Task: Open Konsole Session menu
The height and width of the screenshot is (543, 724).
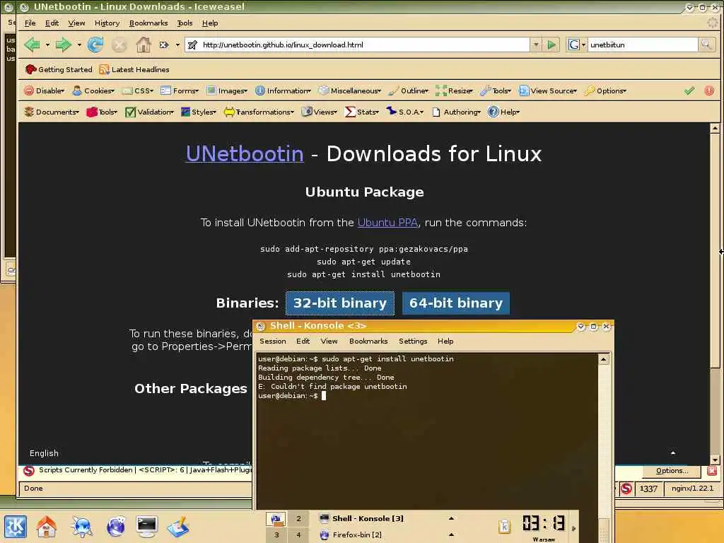Action: coord(273,341)
